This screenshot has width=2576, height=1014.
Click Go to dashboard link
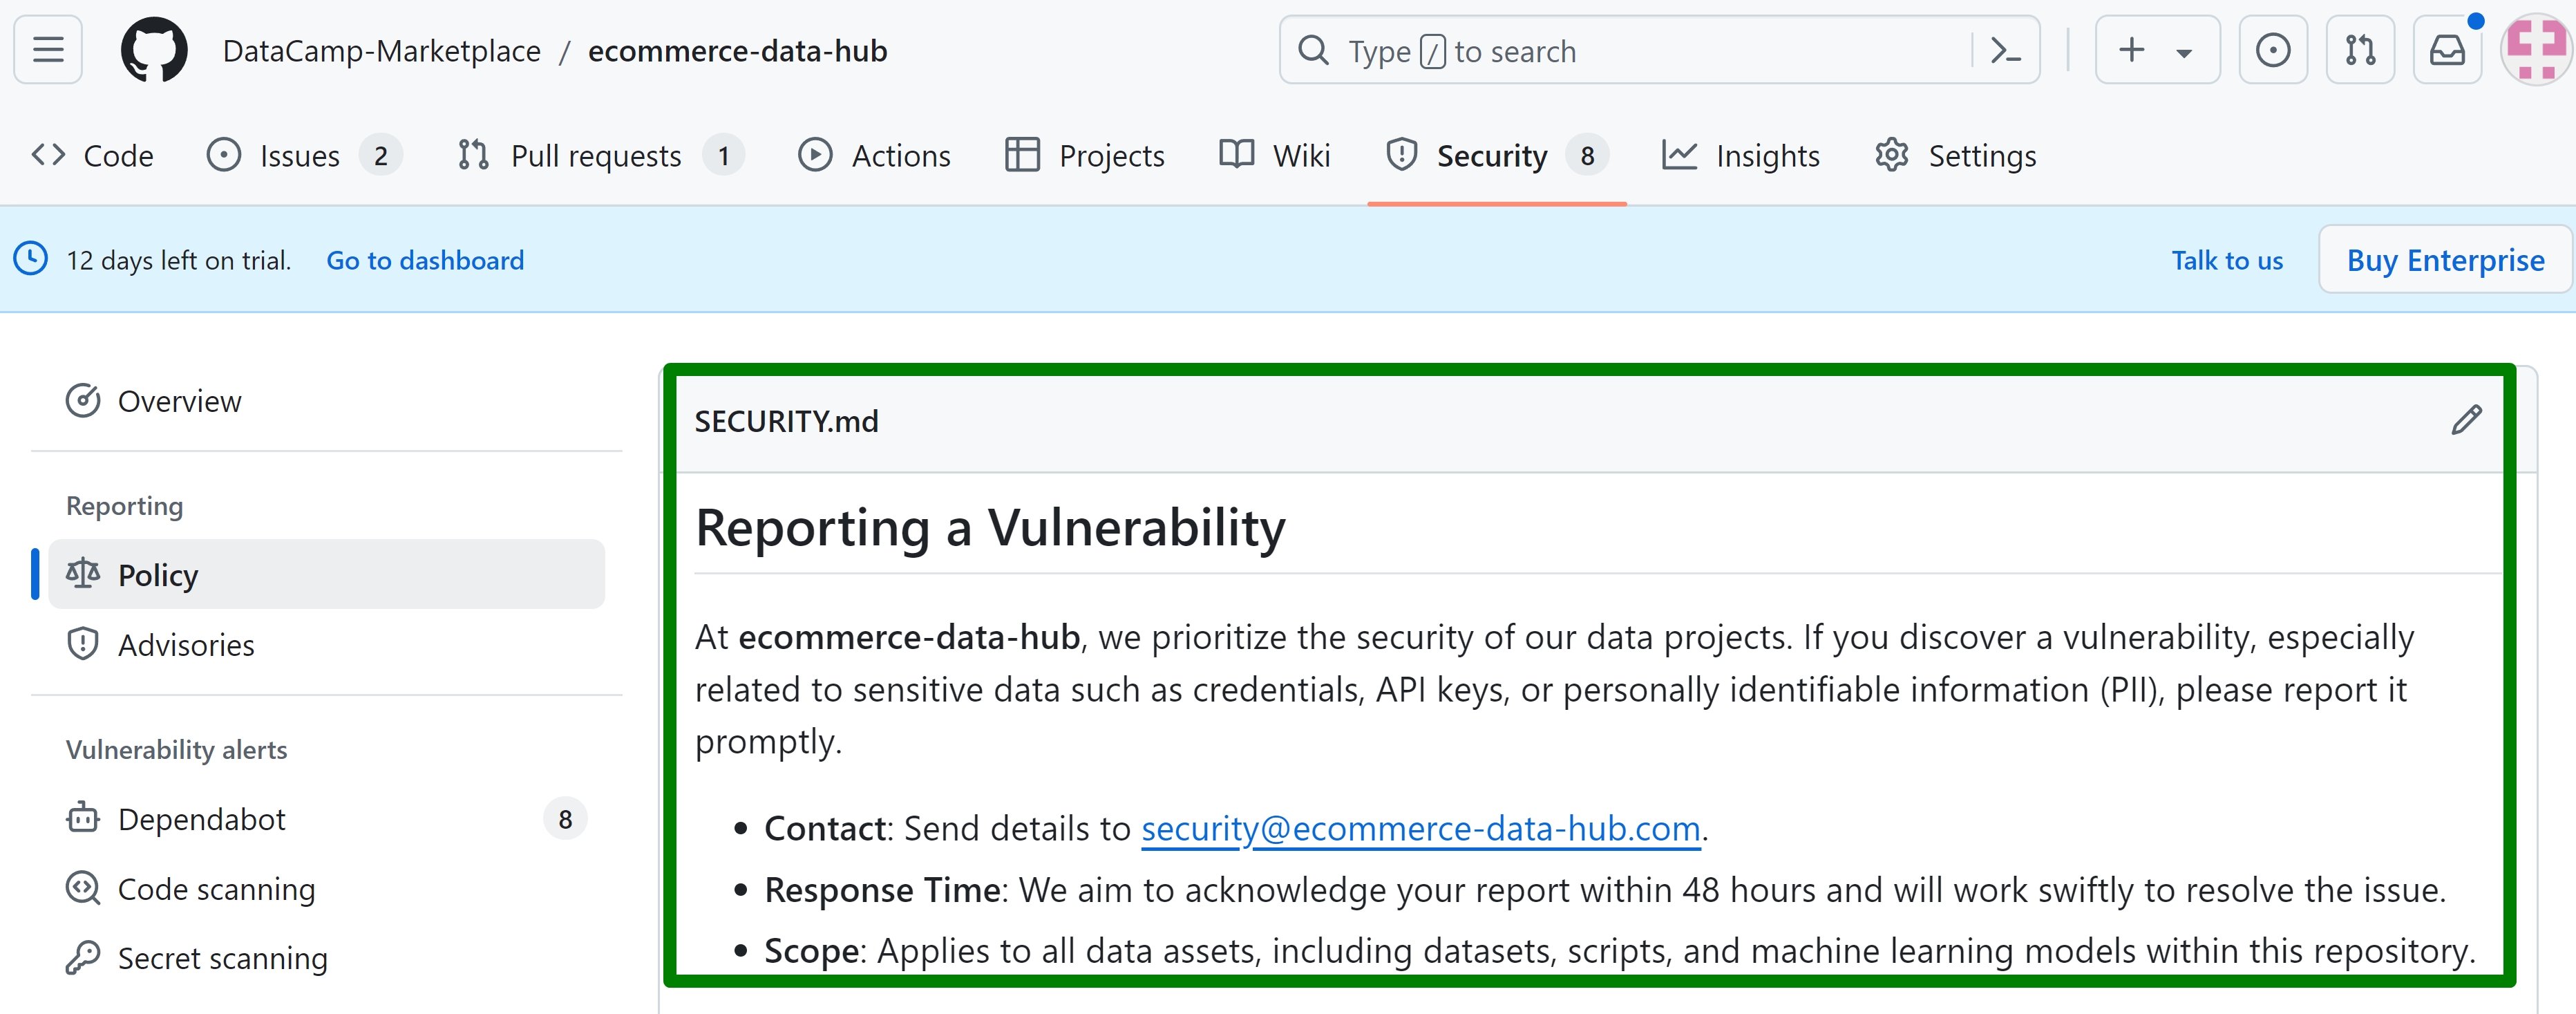coord(425,260)
